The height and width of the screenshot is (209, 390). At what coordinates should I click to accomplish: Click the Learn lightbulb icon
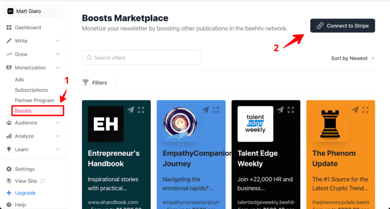click(x=9, y=150)
